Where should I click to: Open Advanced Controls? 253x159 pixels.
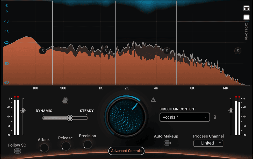126,151
